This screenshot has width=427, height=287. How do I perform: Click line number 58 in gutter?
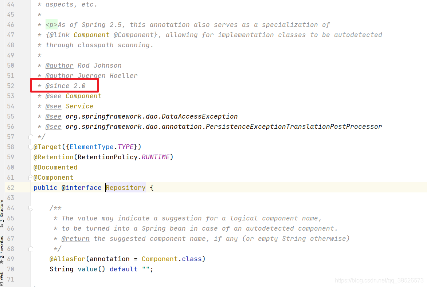11,147
